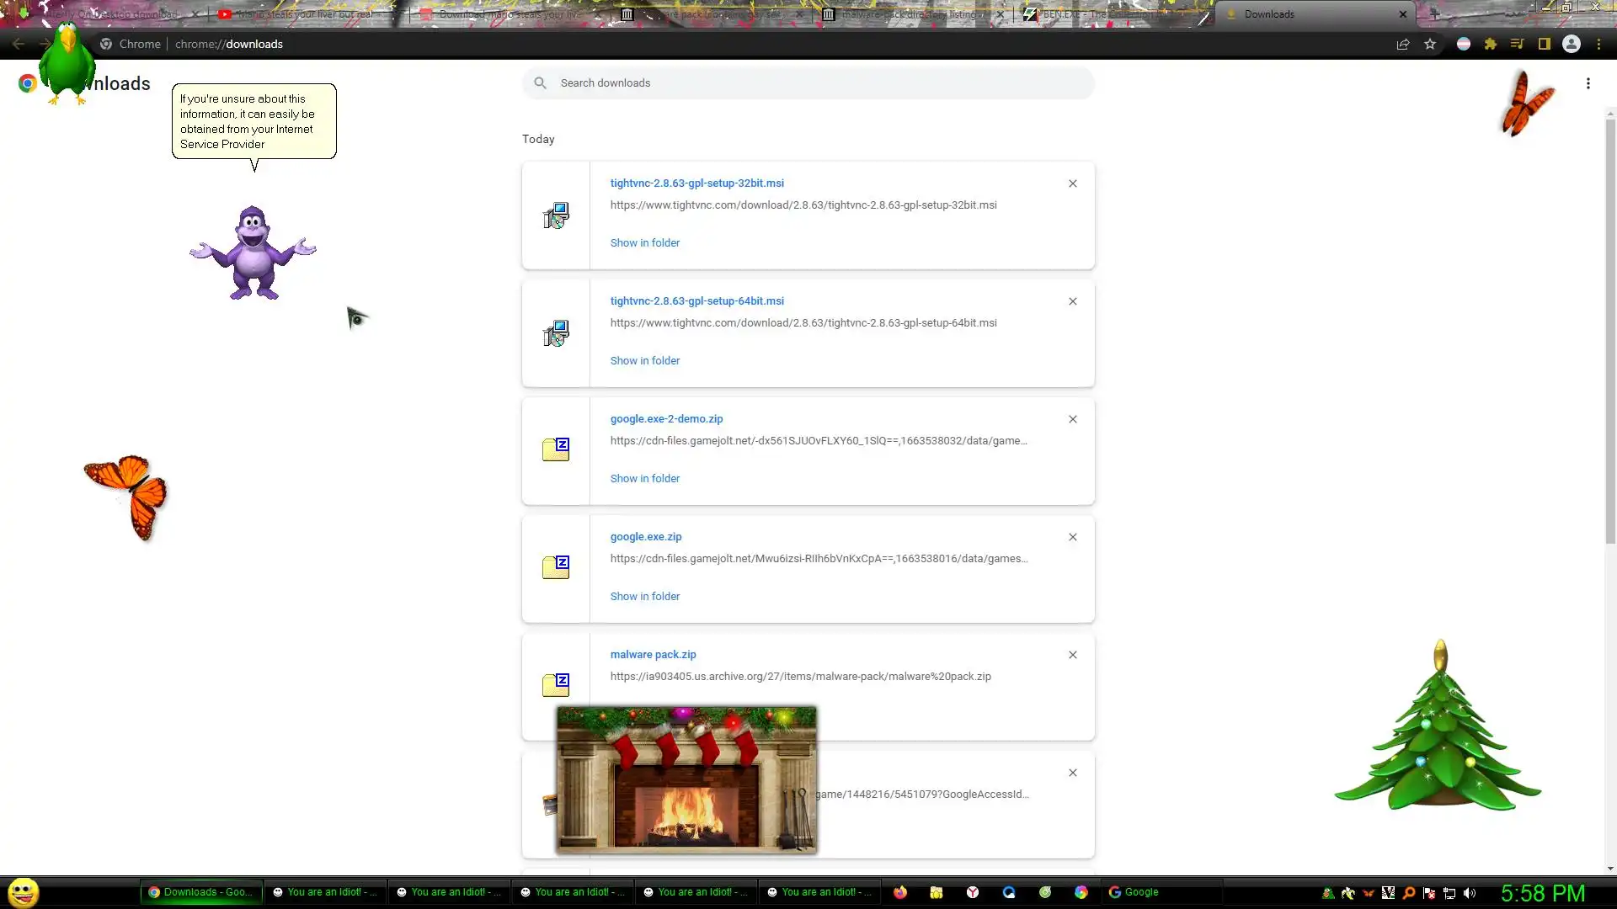Open the media control playlist icon

tap(1518, 45)
